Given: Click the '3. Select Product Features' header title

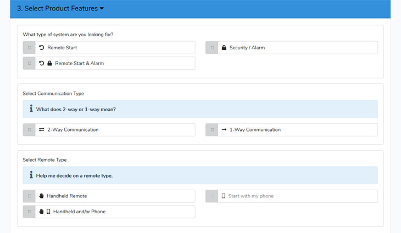Looking at the screenshot, I should point(57,8).
